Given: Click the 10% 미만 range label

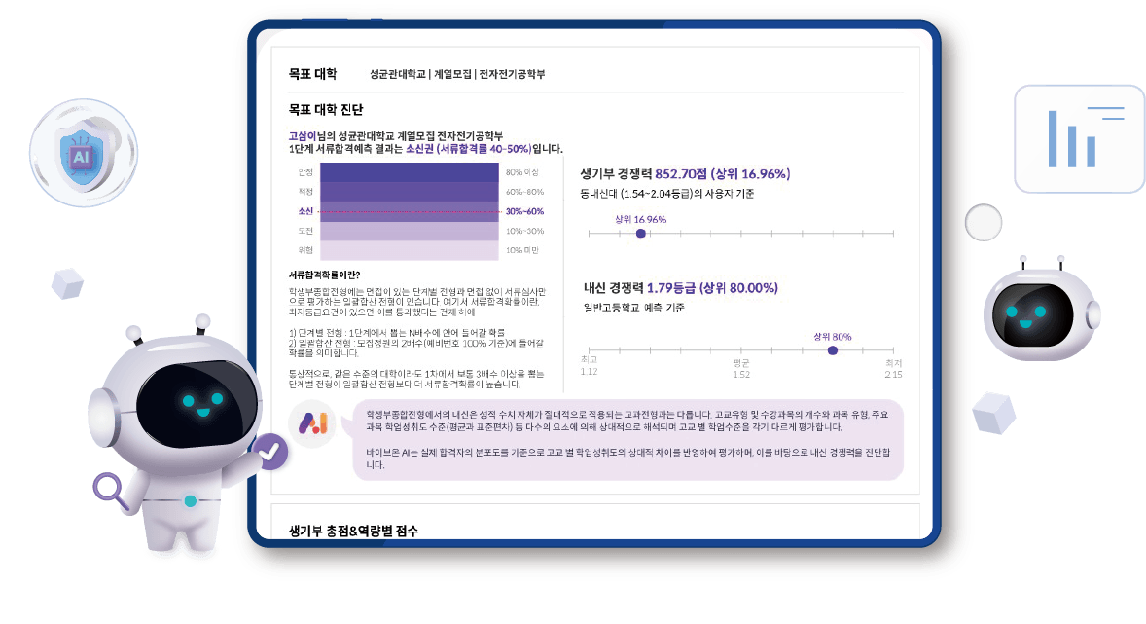Looking at the screenshot, I should [x=522, y=250].
